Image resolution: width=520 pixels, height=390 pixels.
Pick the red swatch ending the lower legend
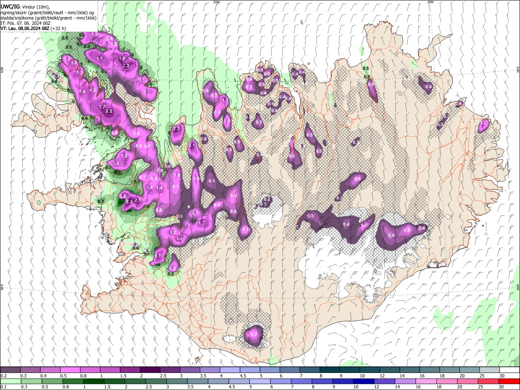tap(509, 381)
